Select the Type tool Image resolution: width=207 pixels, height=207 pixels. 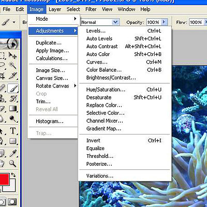click(13, 131)
